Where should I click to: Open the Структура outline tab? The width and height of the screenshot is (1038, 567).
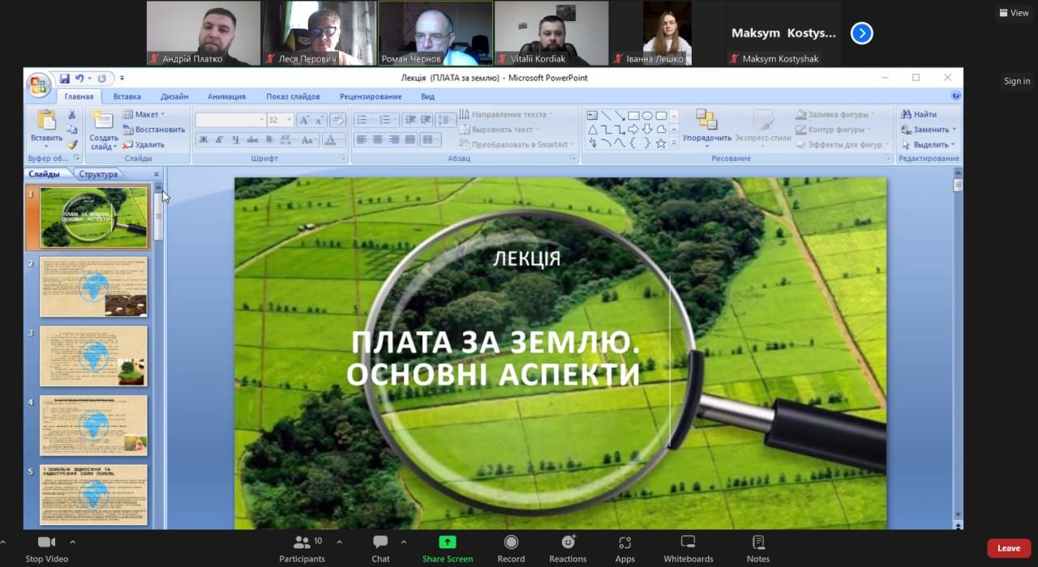tap(98, 174)
